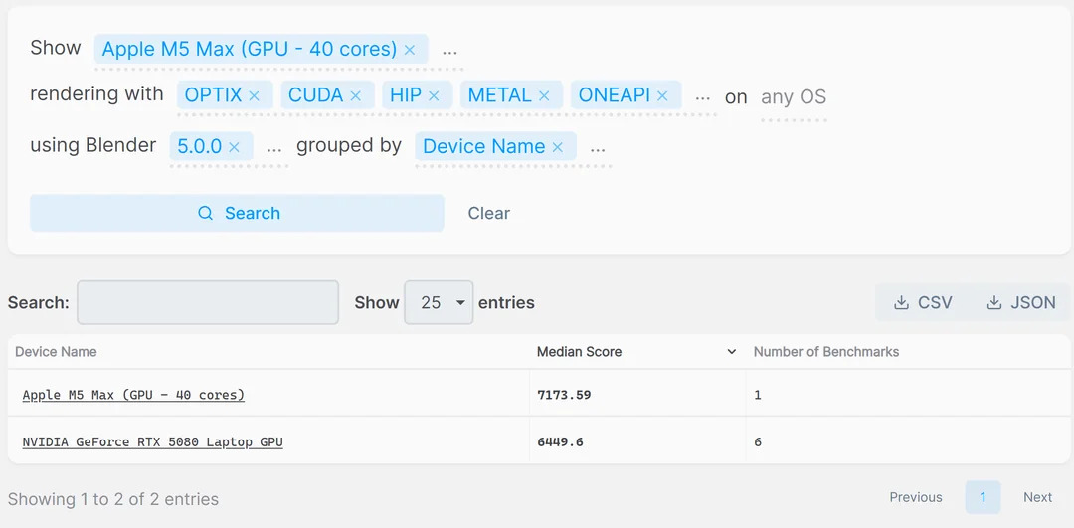Open the Show 25 entries dropdown
Viewport: 1074px width, 528px height.
(439, 302)
